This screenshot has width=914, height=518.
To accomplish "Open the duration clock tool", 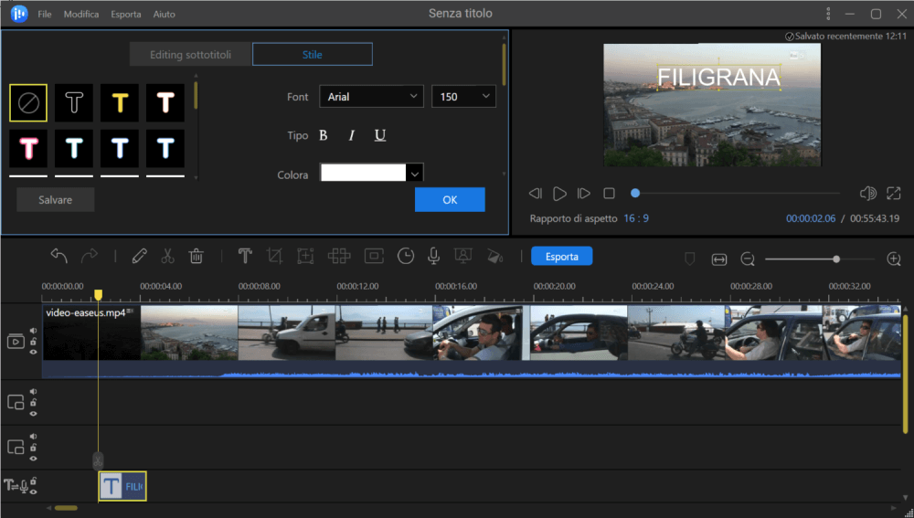I will (x=406, y=256).
